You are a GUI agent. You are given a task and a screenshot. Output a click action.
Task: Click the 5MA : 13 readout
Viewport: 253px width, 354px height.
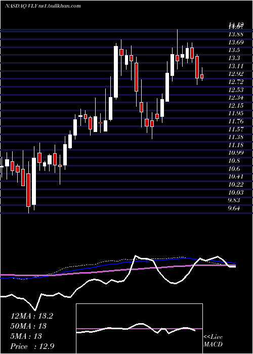26,336
